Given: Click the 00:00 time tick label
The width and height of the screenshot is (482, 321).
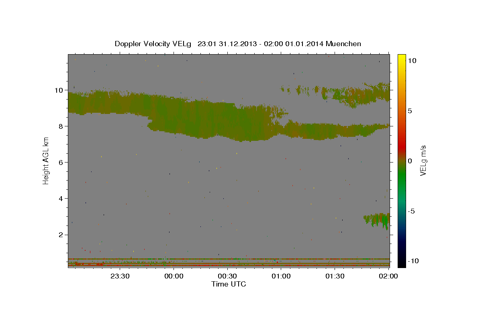Looking at the screenshot, I should click(174, 276).
